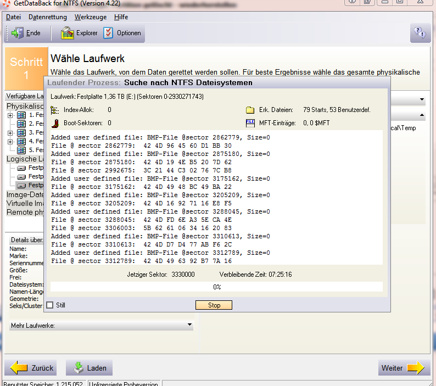The width and height of the screenshot is (436, 386).
Task: Click log line with sector 2992675
Action: coord(141,170)
